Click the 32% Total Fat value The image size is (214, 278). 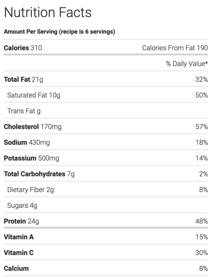point(202,80)
